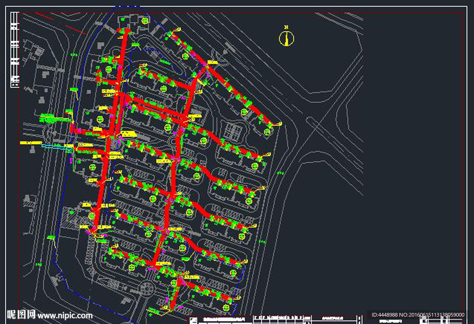The height and width of the screenshot is (324, 474).
Task: Select the revision table on the left border
Action: point(14,51)
